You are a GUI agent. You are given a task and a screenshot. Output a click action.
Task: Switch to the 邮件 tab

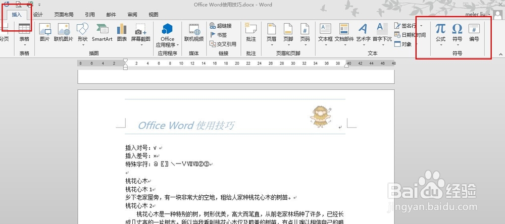[111, 15]
